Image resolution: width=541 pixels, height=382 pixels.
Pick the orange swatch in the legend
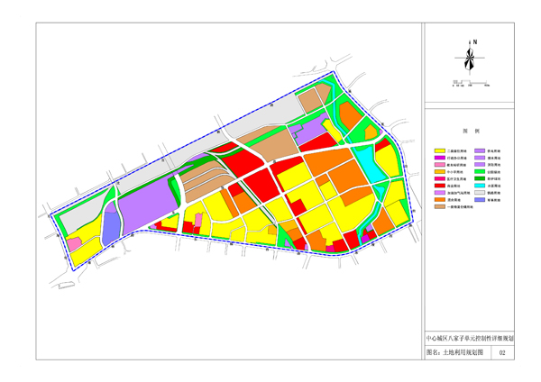(x=440, y=201)
